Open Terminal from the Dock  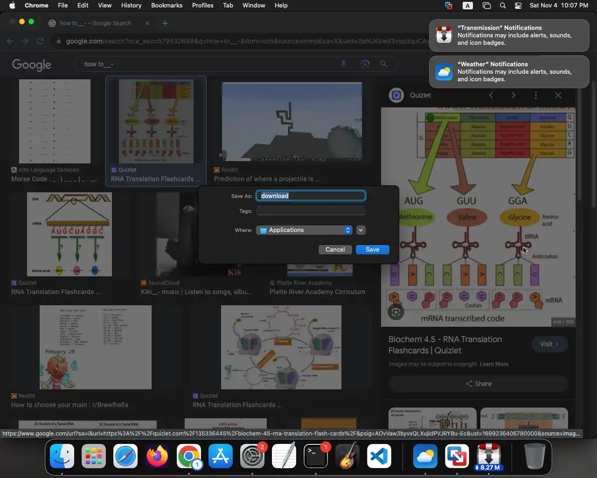pyautogui.click(x=316, y=456)
